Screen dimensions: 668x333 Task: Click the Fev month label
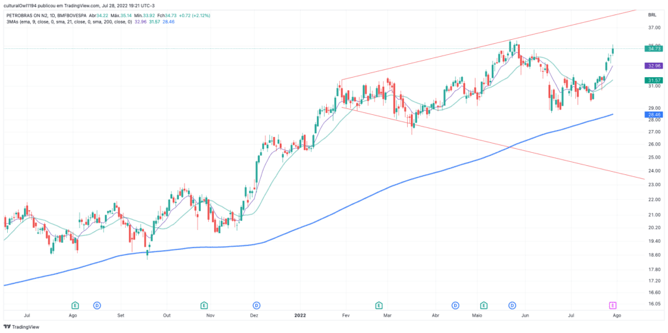tap(346, 316)
